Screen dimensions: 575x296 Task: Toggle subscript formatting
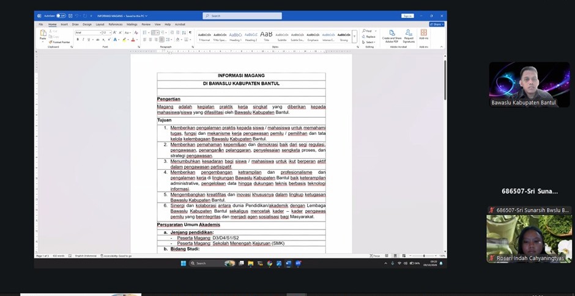click(103, 40)
